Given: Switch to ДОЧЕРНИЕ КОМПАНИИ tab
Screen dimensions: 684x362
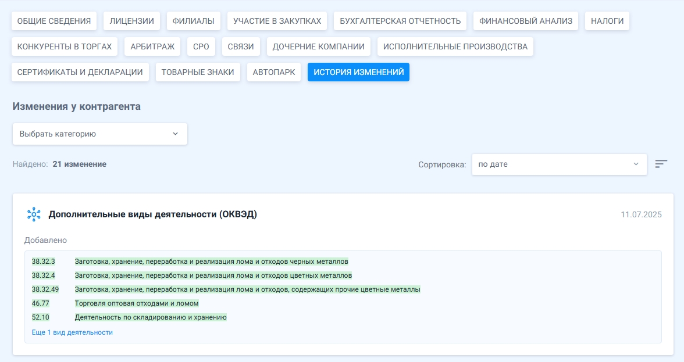Looking at the screenshot, I should point(319,46).
